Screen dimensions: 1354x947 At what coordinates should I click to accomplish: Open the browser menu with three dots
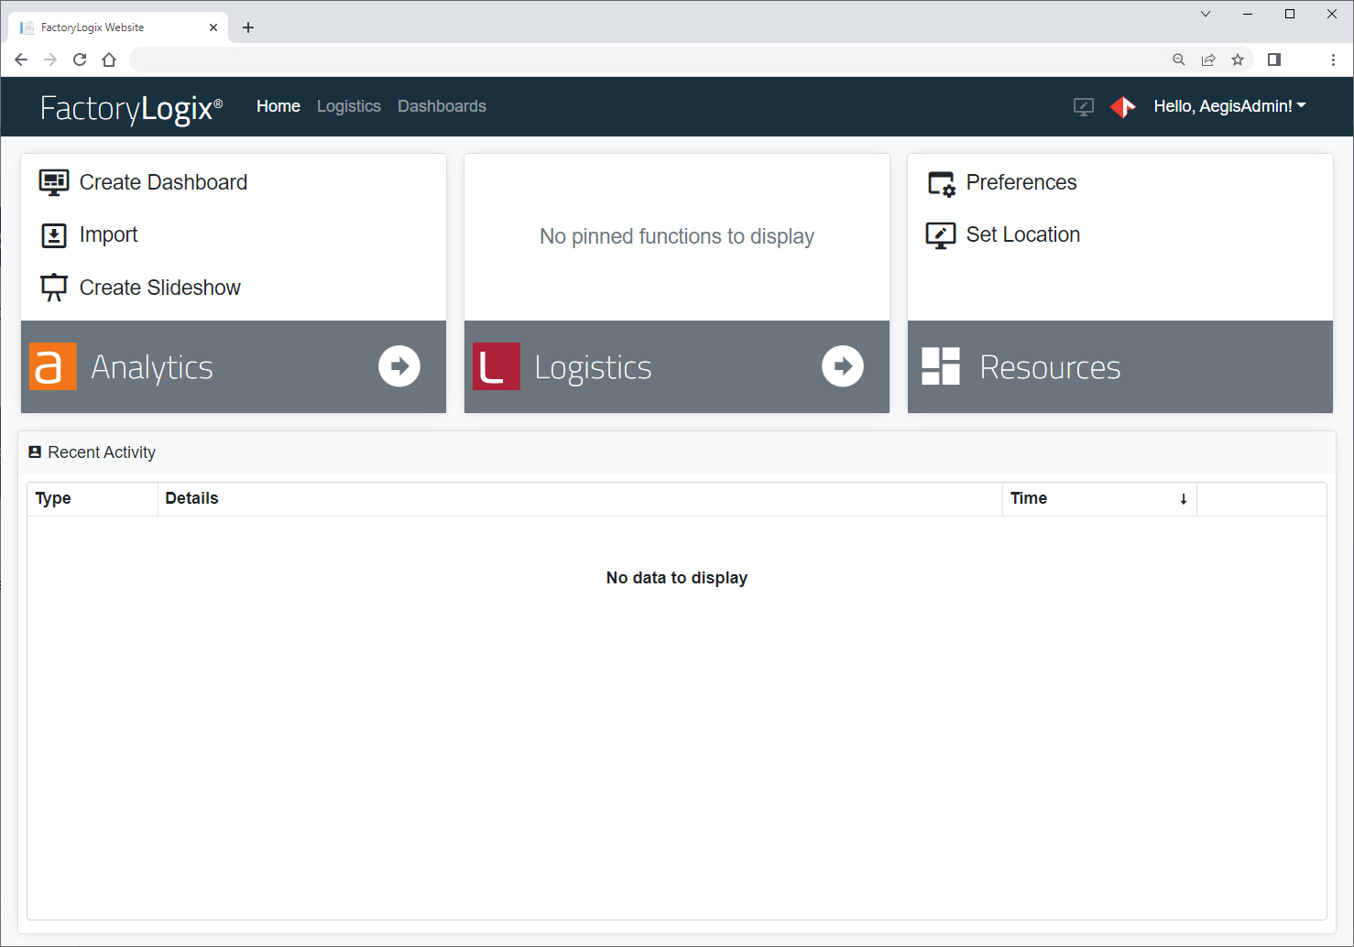point(1333,60)
